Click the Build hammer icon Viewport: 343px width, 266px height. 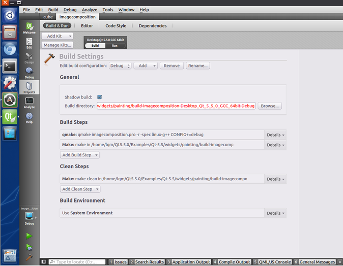click(x=29, y=257)
